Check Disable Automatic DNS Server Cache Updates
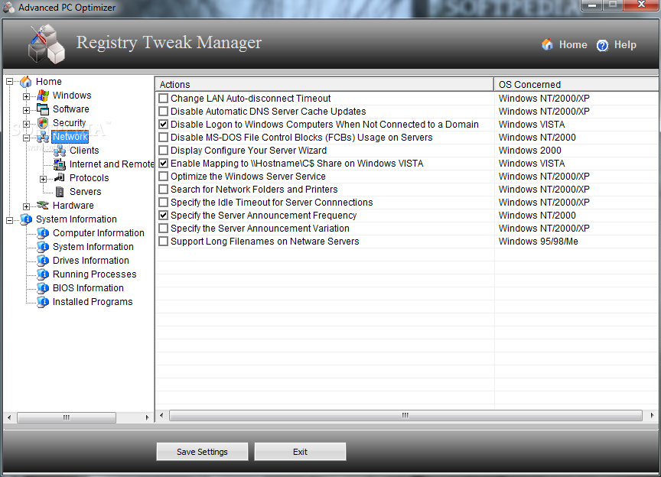Image resolution: width=661 pixels, height=477 pixels. 164,112
